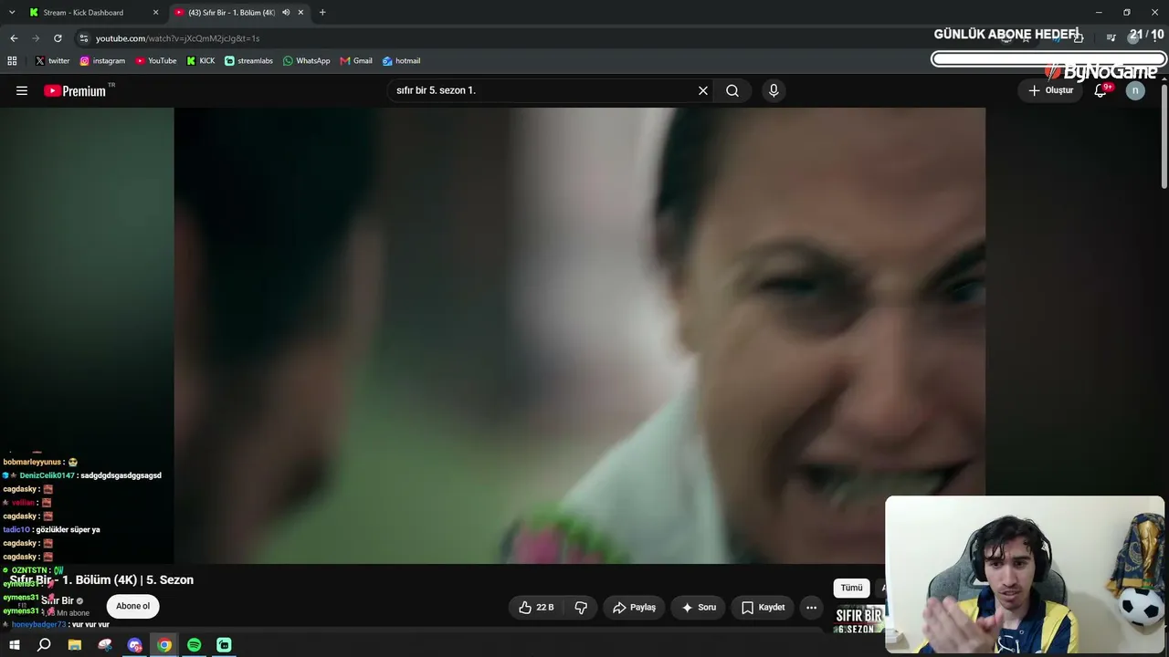Subscribe with the Abone ol button

click(x=132, y=606)
